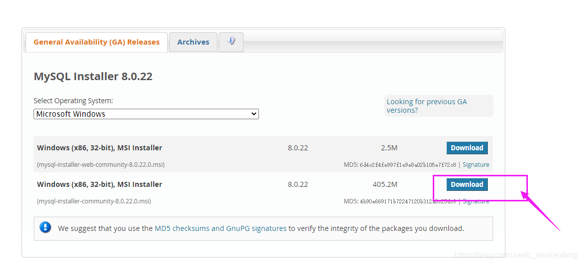Open Looking for previous GA versions link

point(426,106)
